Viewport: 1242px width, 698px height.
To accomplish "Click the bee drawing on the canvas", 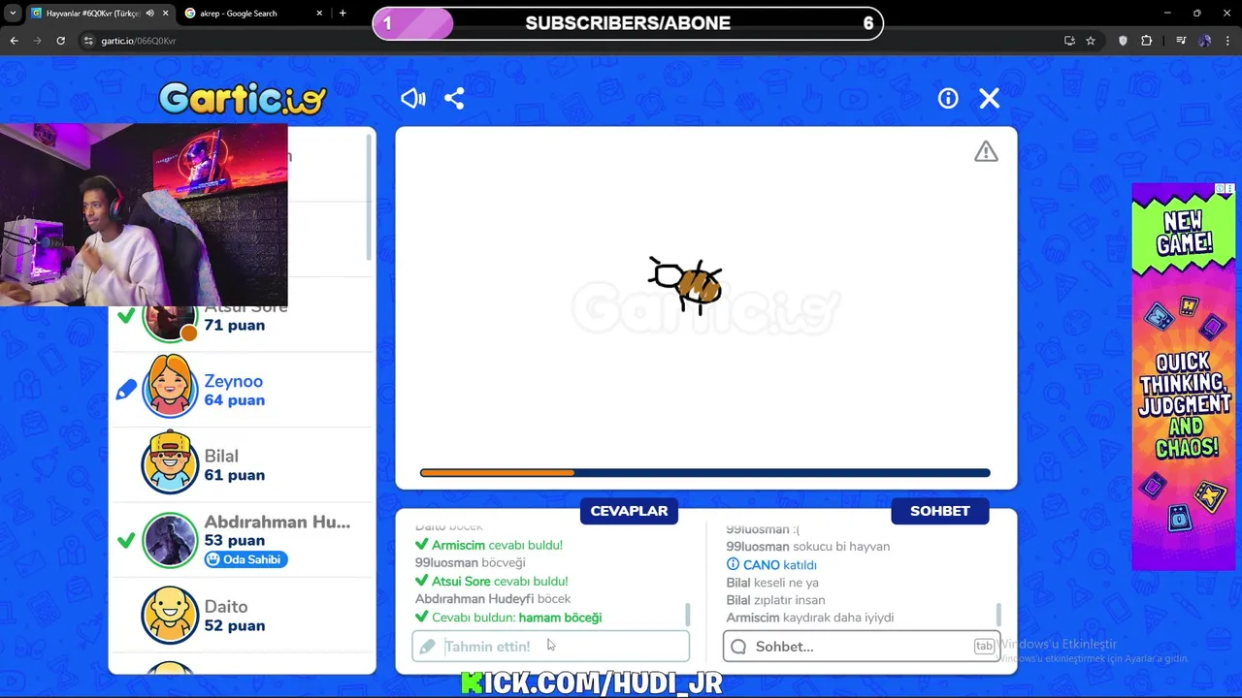I will click(x=686, y=284).
